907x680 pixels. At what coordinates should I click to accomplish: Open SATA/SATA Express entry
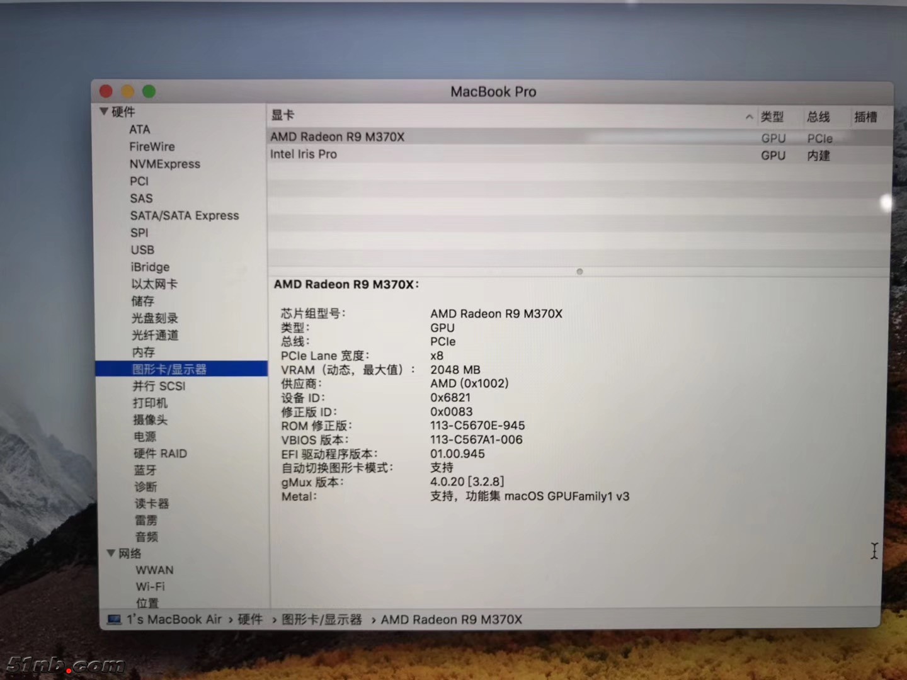(x=185, y=215)
